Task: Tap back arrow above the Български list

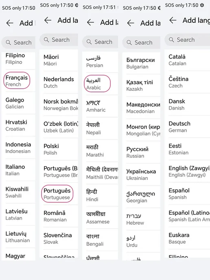Action: click(x=131, y=23)
